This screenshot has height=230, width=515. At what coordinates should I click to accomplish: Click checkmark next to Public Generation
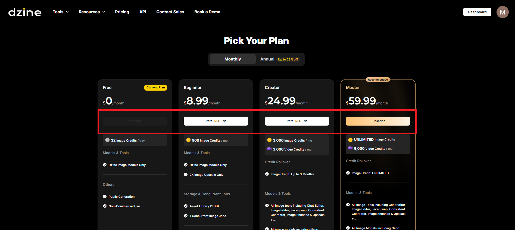(x=105, y=197)
